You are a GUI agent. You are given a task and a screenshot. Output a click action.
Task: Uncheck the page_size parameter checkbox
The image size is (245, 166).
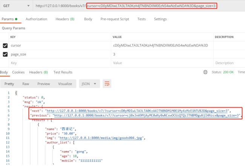(5, 54)
